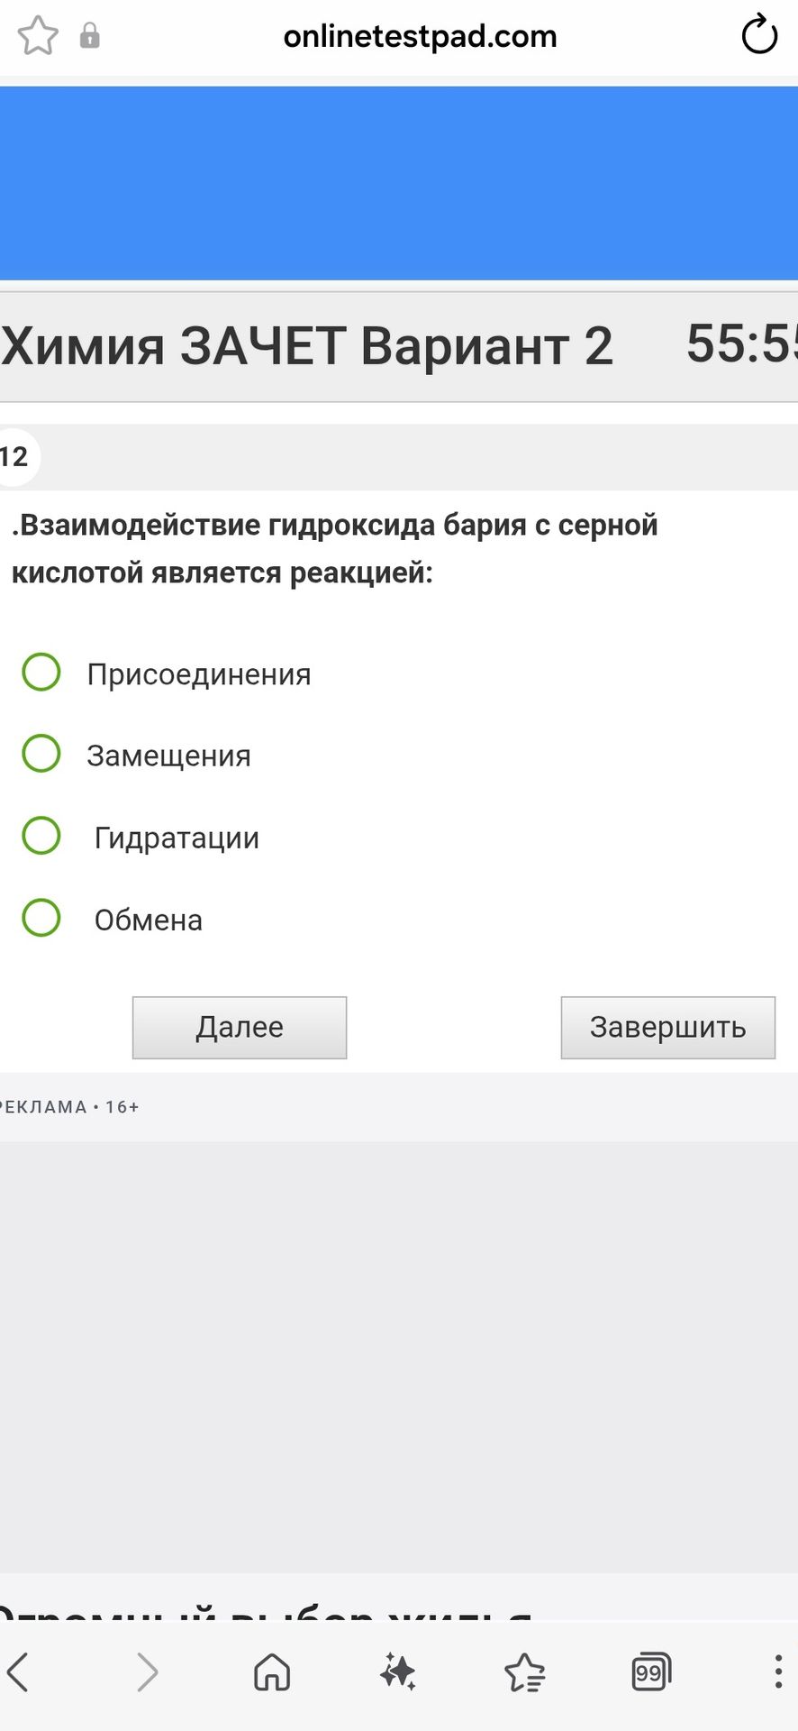
Task: Reload the page with refresh icon
Action: (x=758, y=36)
